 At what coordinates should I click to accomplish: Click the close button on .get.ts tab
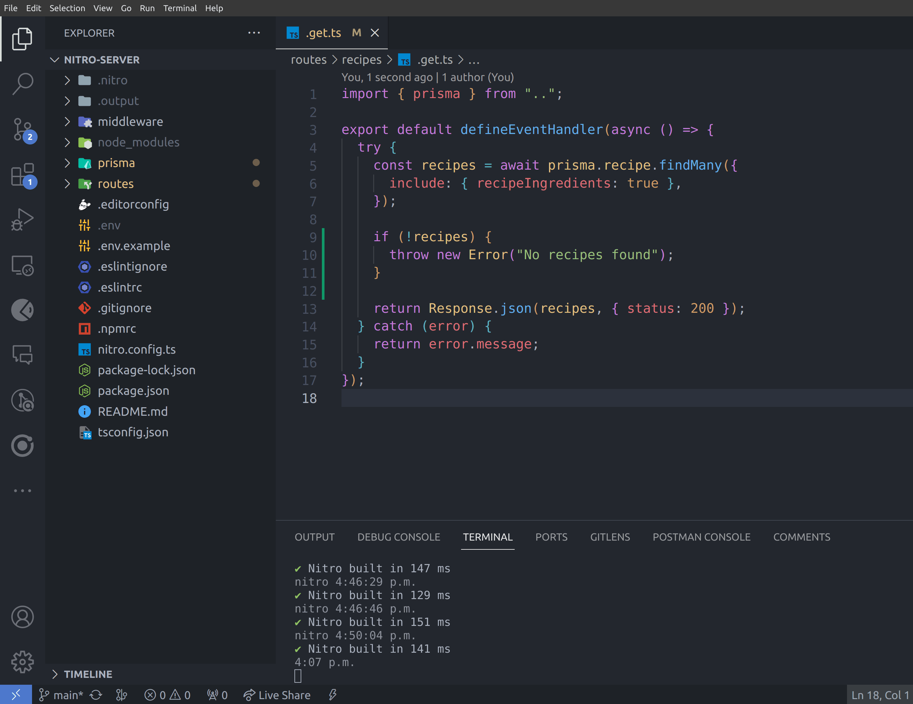point(375,33)
